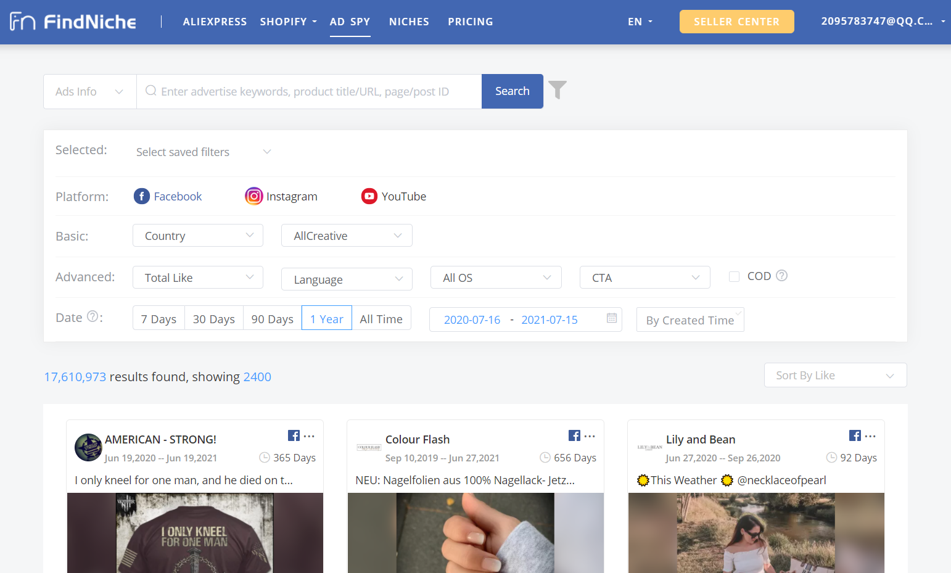Click the 17,610,973 results count
Viewport: 951px width, 573px height.
pos(75,376)
